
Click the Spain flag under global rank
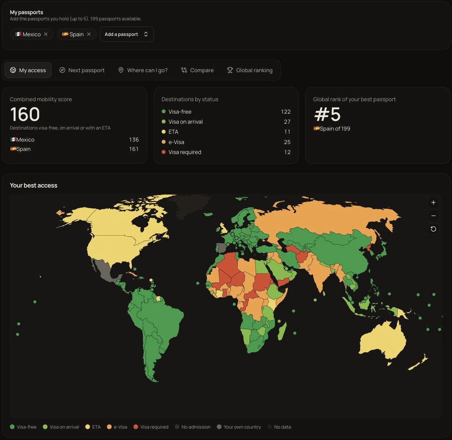point(316,128)
